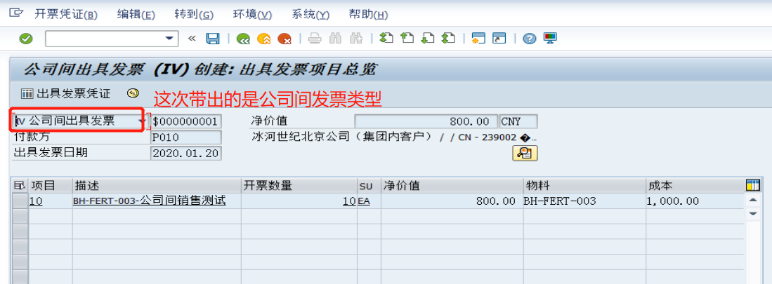
Task: Open the 环境(V) menu
Action: pos(252,15)
